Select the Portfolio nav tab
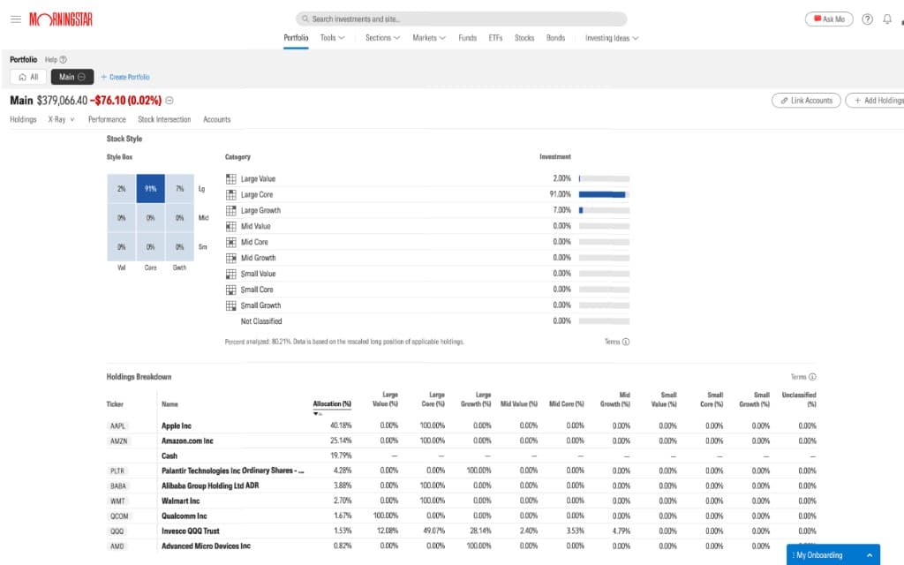The width and height of the screenshot is (904, 565). 296,38
